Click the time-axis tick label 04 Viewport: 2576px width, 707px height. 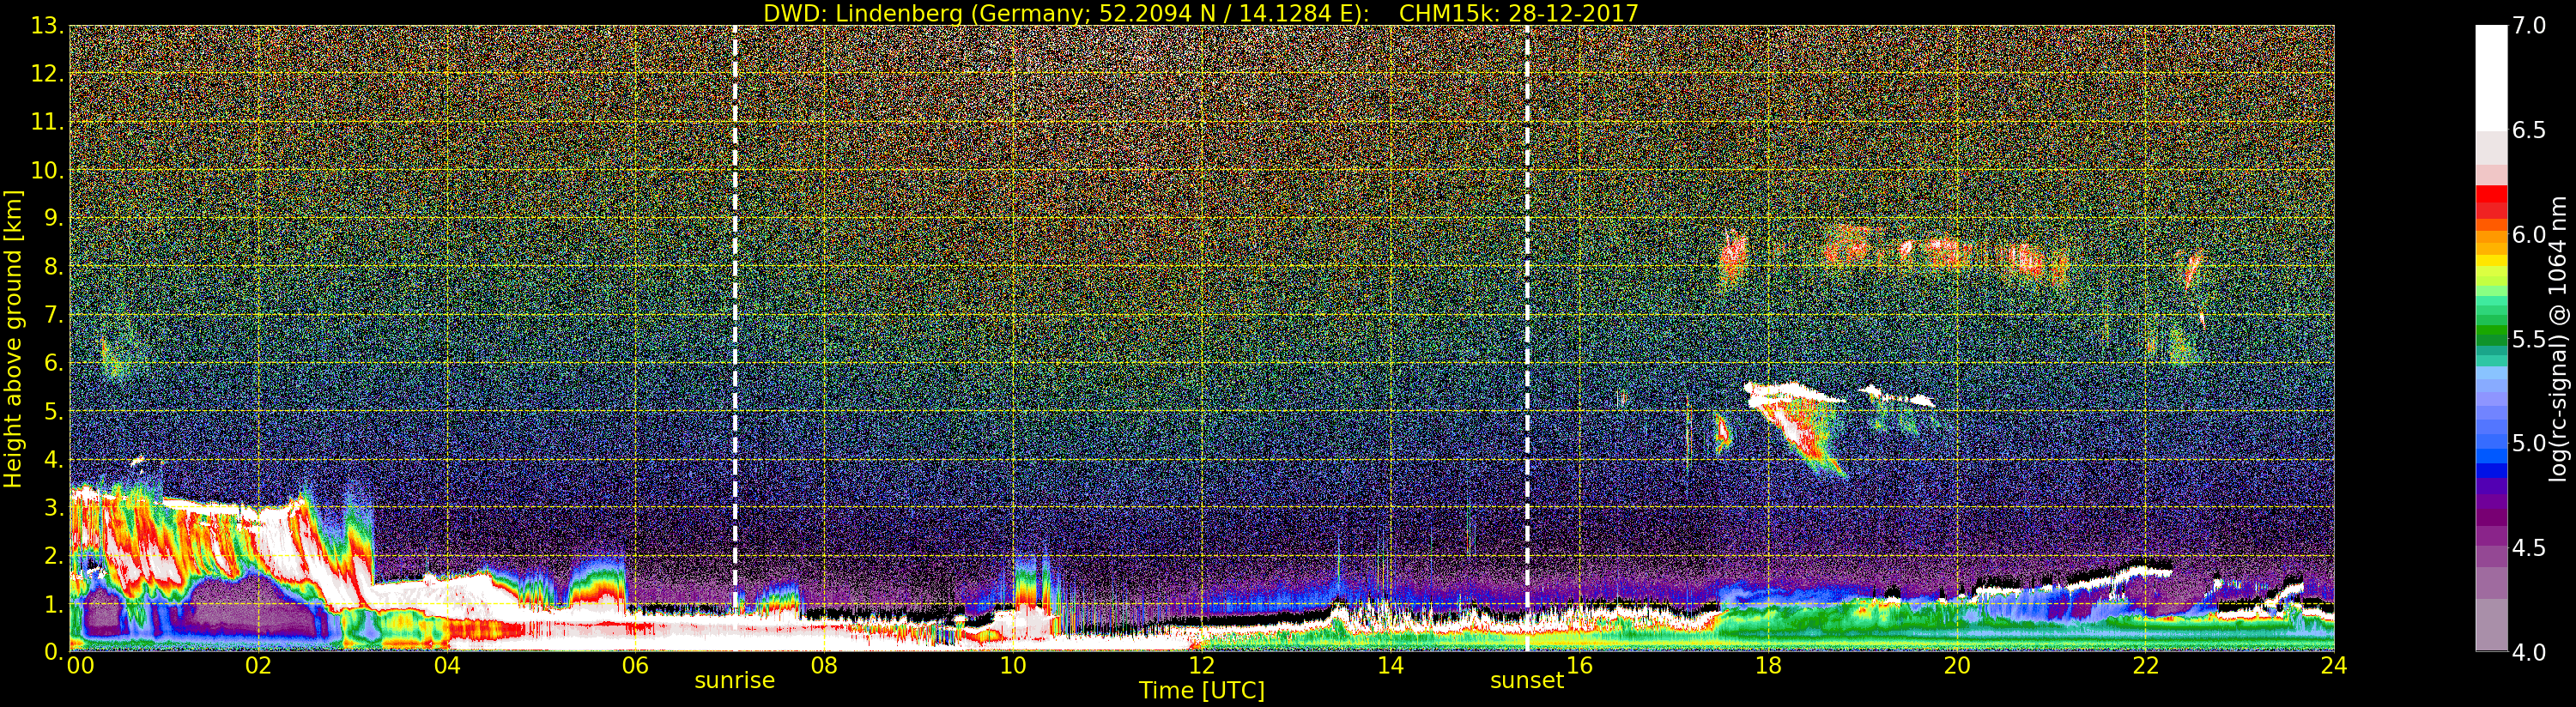[447, 666]
